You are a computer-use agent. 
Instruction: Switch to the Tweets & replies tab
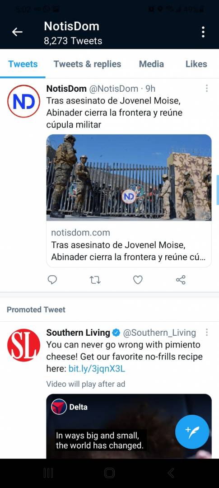pyautogui.click(x=88, y=64)
